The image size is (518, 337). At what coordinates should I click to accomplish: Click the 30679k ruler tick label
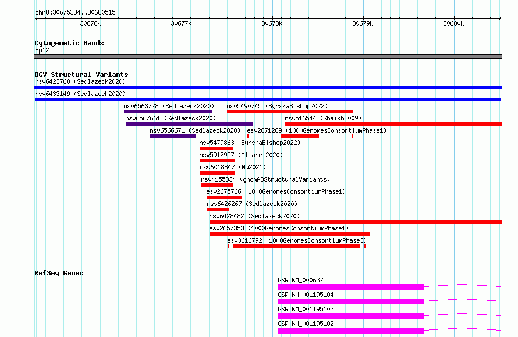tap(363, 23)
